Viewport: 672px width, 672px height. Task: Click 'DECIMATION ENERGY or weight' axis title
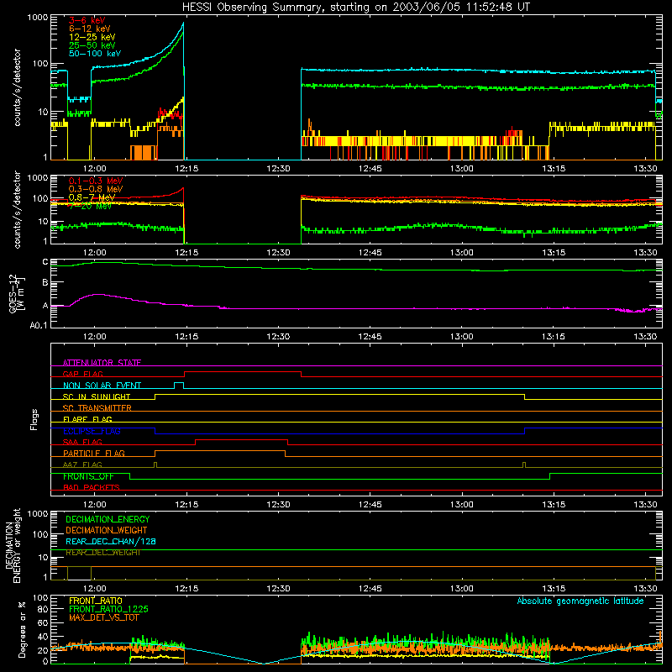tap(13, 545)
